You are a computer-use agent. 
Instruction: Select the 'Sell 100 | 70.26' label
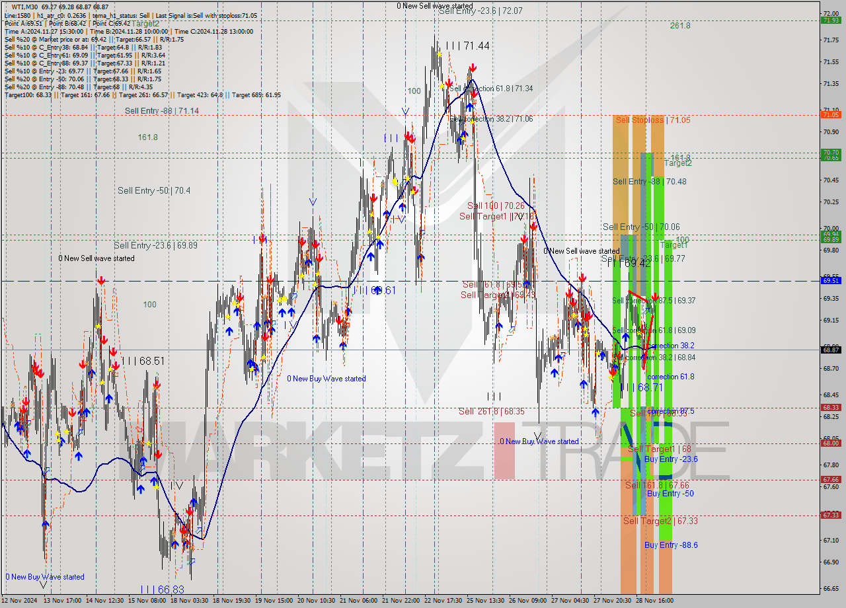pyautogui.click(x=496, y=206)
